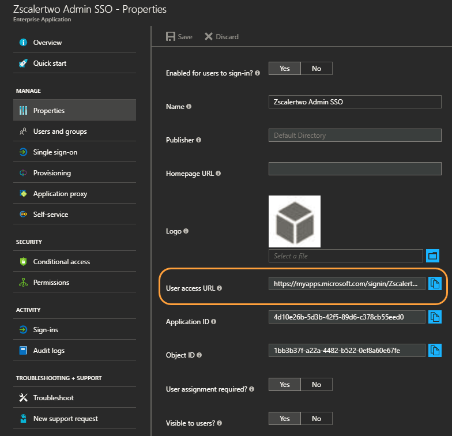Viewport: 452px width, 436px height.
Task: Save the property changes
Action: (x=179, y=36)
